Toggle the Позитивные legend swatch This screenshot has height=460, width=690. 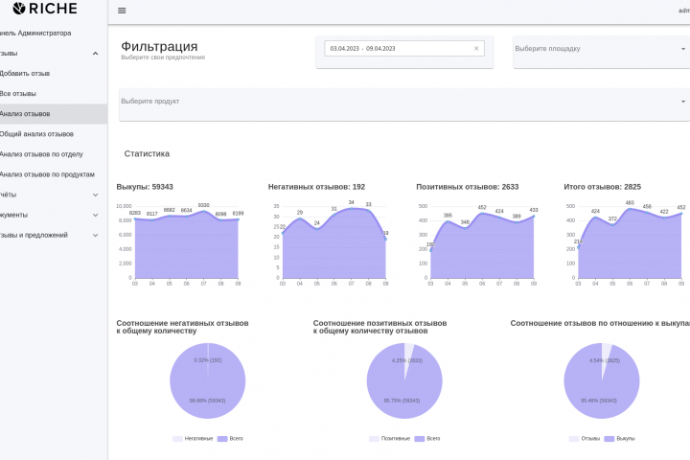[375, 439]
